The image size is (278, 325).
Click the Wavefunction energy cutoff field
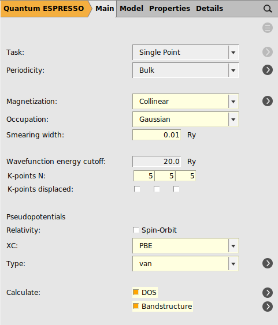[157, 161]
